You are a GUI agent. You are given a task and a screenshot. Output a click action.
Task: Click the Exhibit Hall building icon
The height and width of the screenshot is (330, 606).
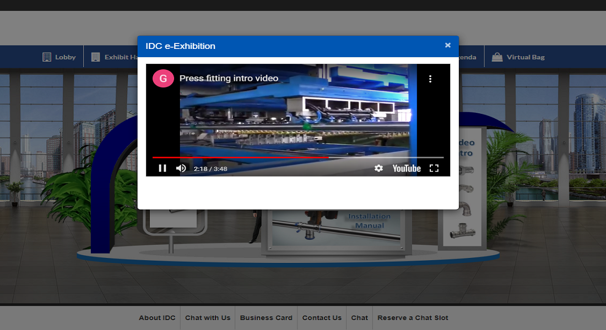(x=95, y=57)
